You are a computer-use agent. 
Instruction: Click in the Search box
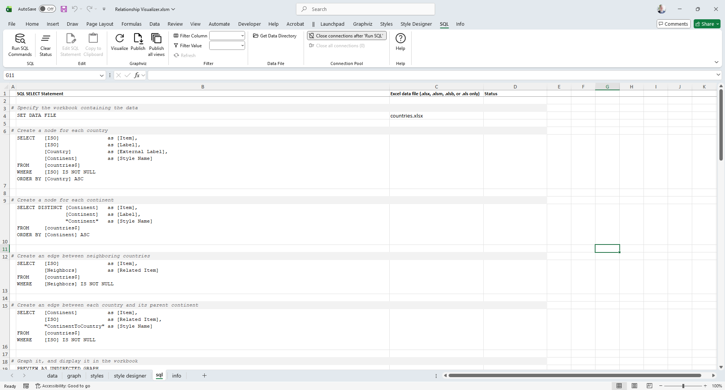(366, 9)
